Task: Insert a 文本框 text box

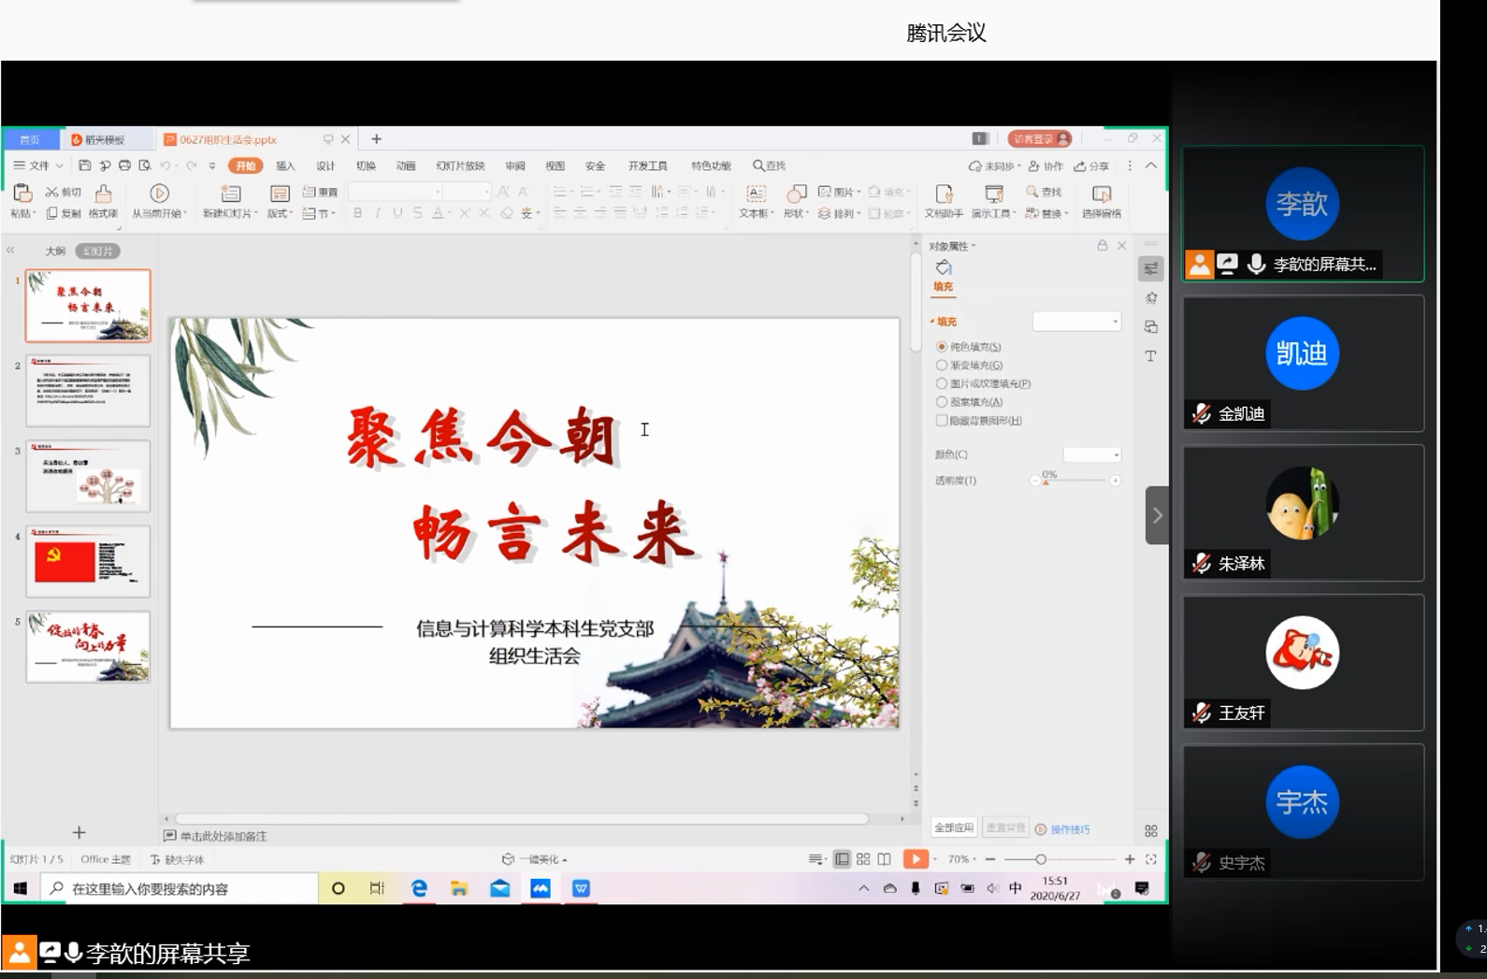Action: click(756, 194)
